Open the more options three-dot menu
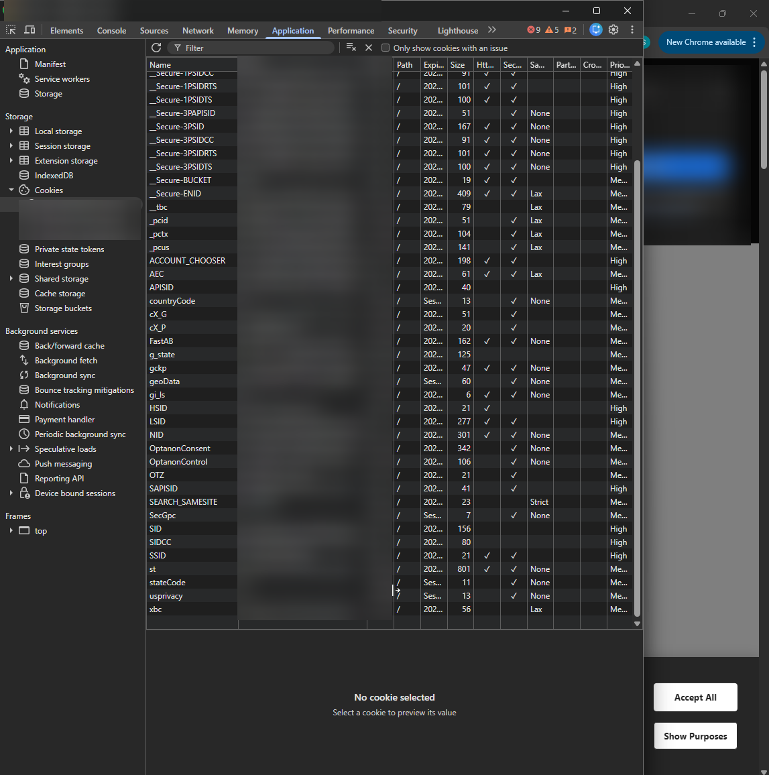This screenshot has width=769, height=775. click(x=632, y=29)
